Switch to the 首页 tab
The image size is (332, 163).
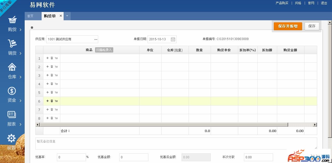tap(30, 16)
